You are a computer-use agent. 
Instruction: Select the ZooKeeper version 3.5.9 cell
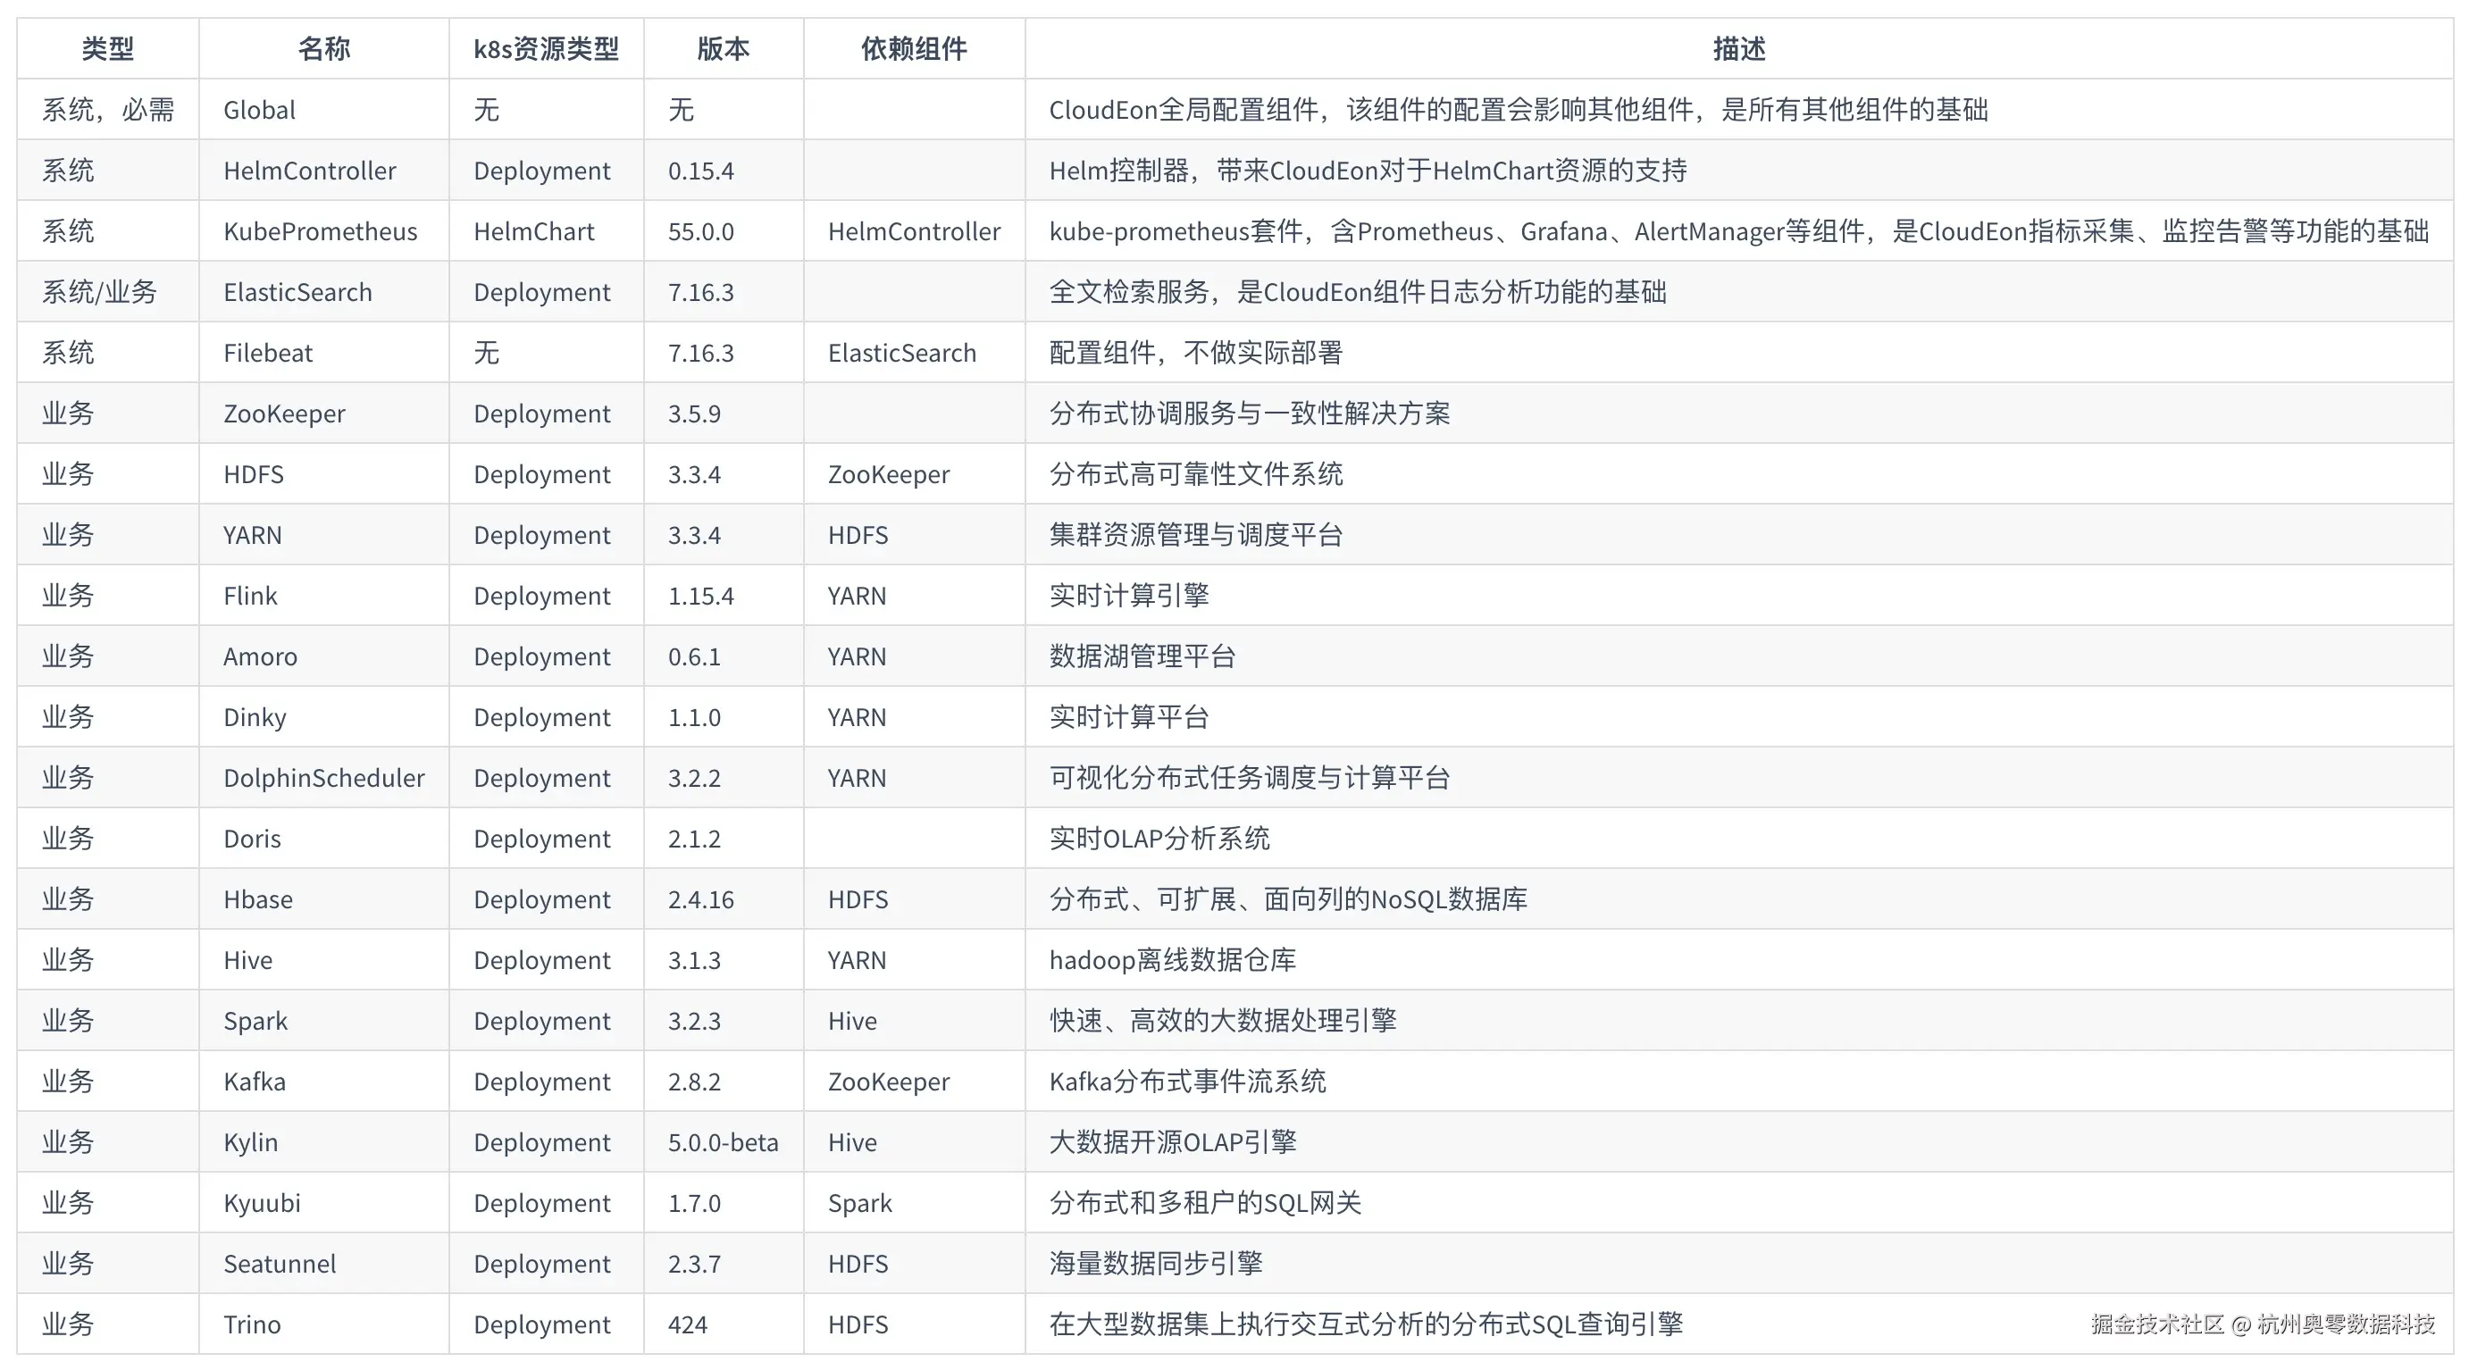[694, 413]
